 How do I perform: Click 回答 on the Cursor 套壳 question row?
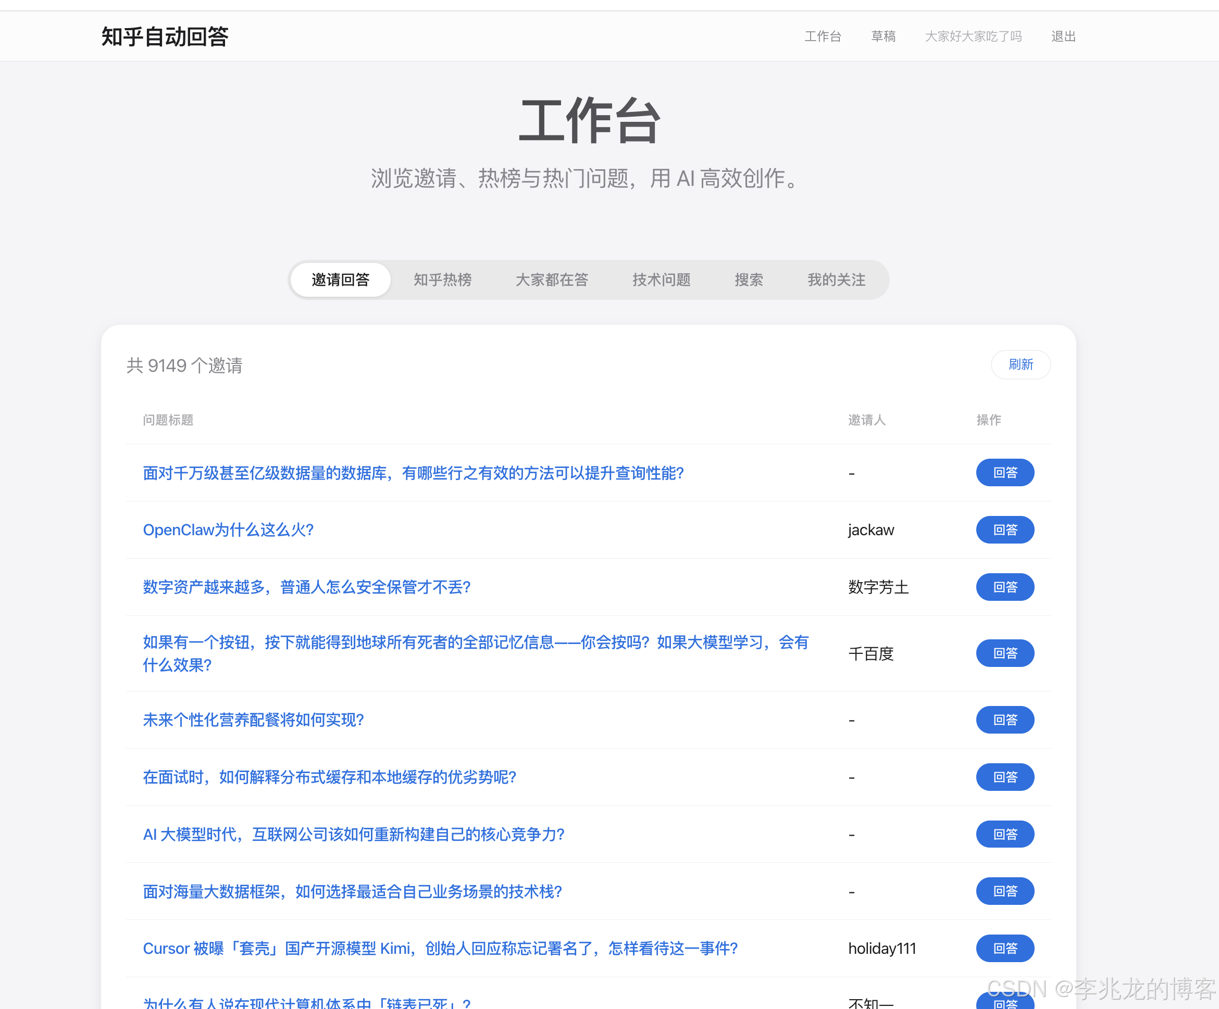(1005, 948)
